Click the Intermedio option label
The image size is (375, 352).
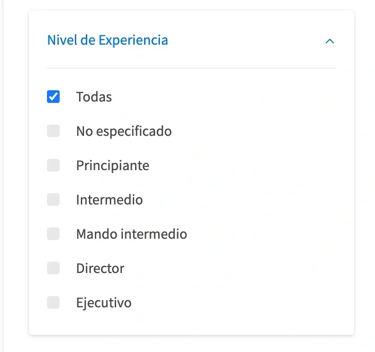pos(109,199)
